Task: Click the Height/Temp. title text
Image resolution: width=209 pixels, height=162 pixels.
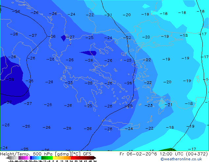Action: point(15,154)
